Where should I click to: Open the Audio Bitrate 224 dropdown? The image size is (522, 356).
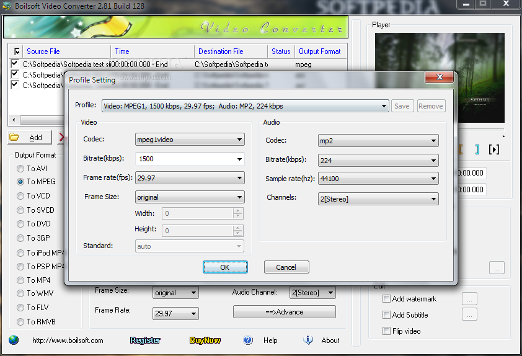(378, 160)
